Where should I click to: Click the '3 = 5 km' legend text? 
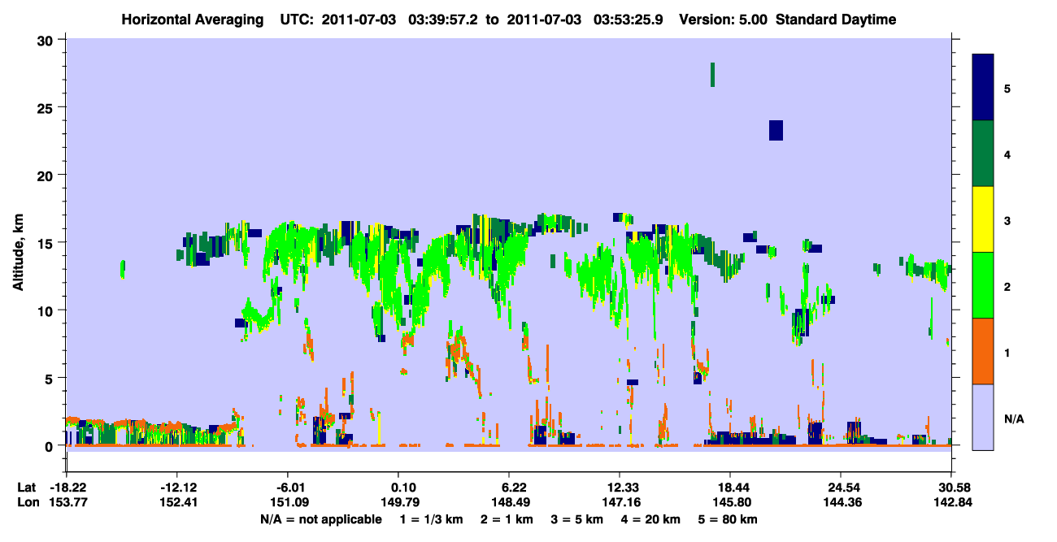pyautogui.click(x=578, y=519)
